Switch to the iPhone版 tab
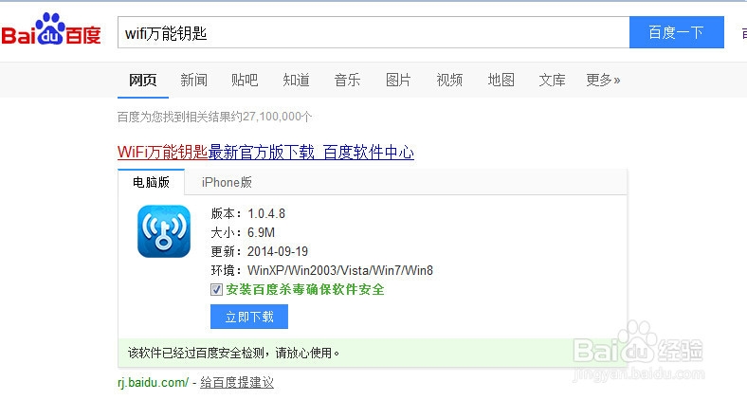747x400 pixels. pos(227,182)
